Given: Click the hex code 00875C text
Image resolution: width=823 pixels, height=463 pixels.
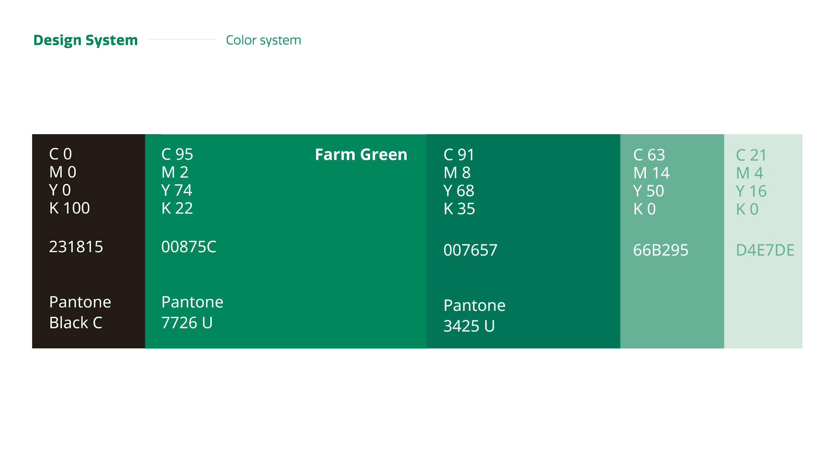Looking at the screenshot, I should 189,247.
